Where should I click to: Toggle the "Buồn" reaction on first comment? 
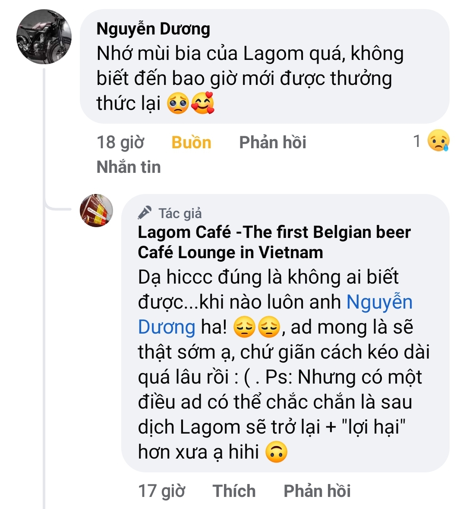pos(191,142)
